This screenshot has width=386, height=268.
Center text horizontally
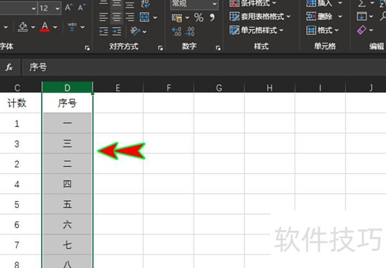point(116,17)
